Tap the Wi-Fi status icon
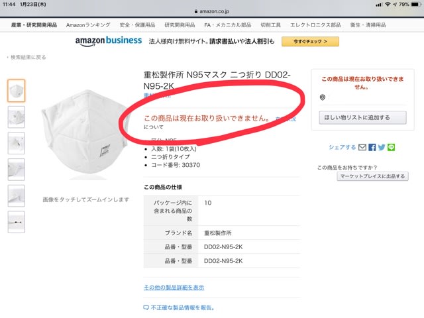This screenshot has width=424, height=318. 388,5
